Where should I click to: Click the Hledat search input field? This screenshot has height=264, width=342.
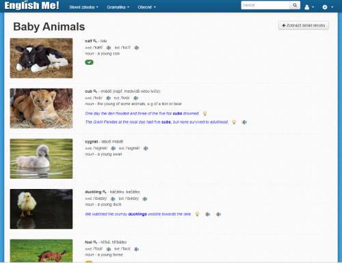pyautogui.click(x=265, y=5)
